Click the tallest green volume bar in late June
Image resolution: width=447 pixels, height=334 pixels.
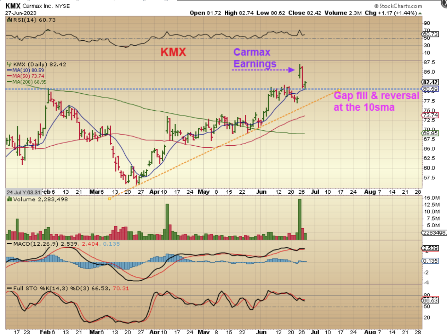pos(300,219)
